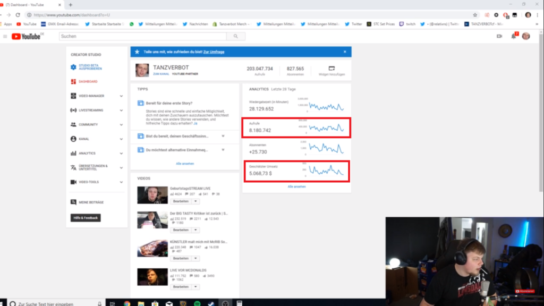This screenshot has height=306, width=544.
Task: Expand the Video-Tools section chevron
Action: click(x=121, y=182)
